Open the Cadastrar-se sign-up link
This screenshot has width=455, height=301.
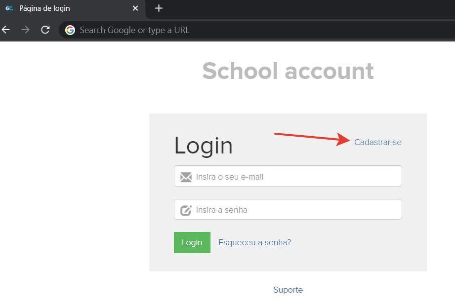point(377,142)
